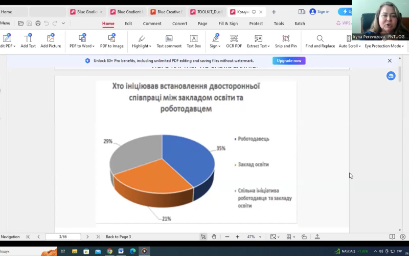
Task: Dismiss the Pro benefits banner
Action: [x=390, y=60]
